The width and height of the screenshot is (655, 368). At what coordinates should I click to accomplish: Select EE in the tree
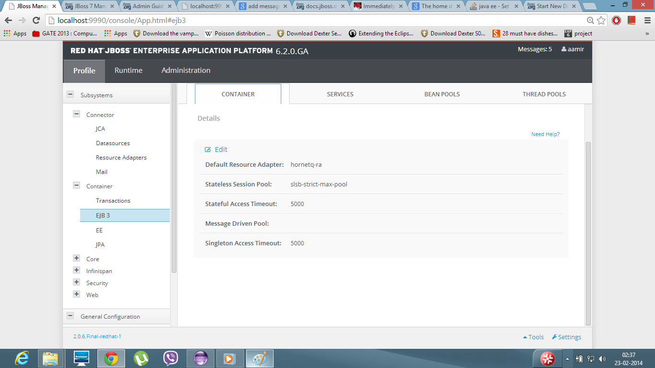tap(99, 230)
